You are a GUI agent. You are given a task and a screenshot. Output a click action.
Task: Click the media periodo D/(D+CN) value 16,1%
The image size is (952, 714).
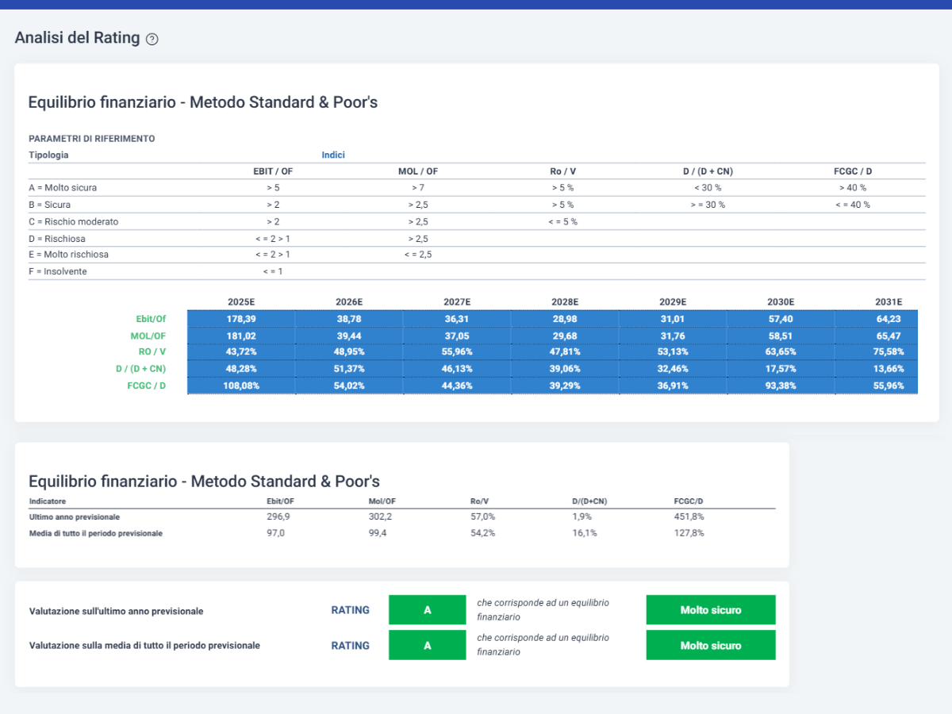coord(585,533)
